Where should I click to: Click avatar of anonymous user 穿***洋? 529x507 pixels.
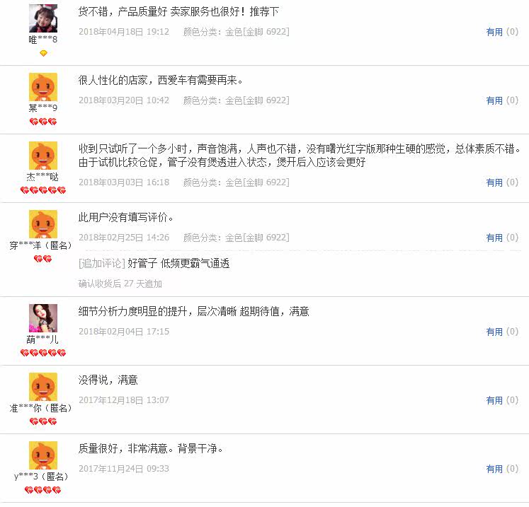43,224
